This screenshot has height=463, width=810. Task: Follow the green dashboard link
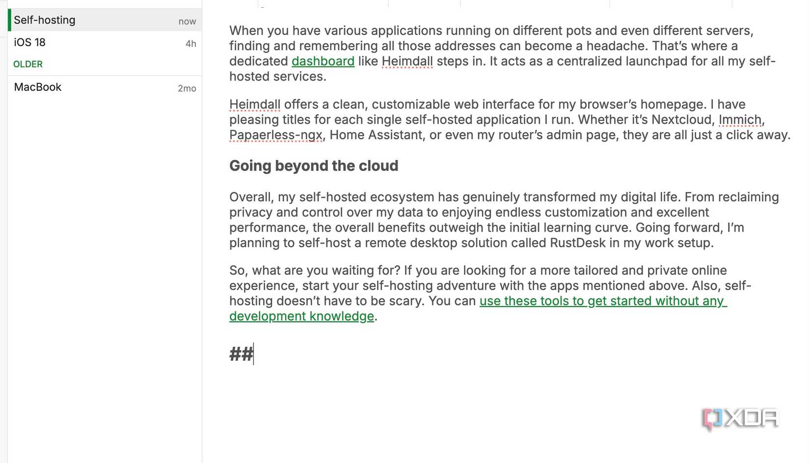(x=323, y=61)
